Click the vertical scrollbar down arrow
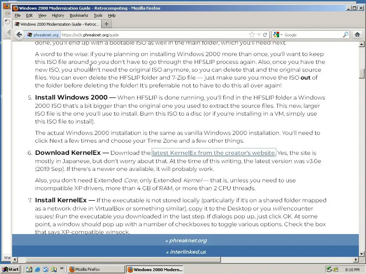This screenshot has height=274, width=366. (x=362, y=254)
